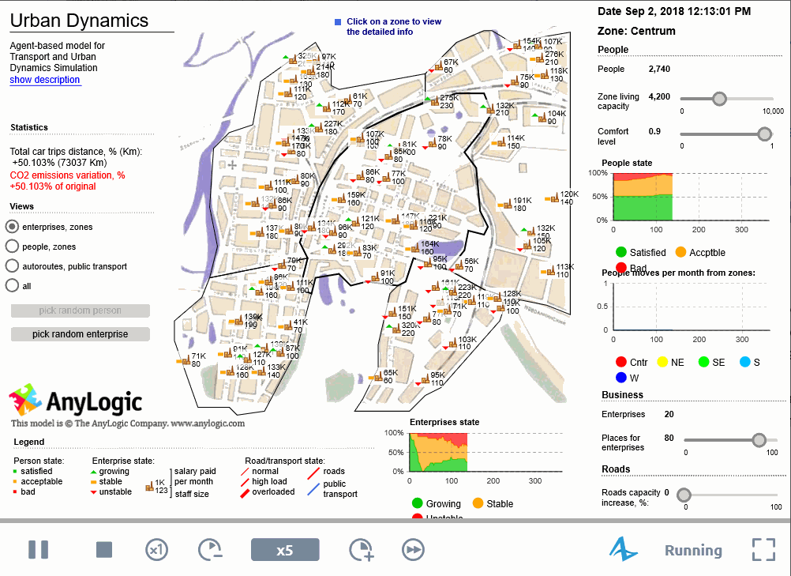Click the People state chart

[x=691, y=197]
